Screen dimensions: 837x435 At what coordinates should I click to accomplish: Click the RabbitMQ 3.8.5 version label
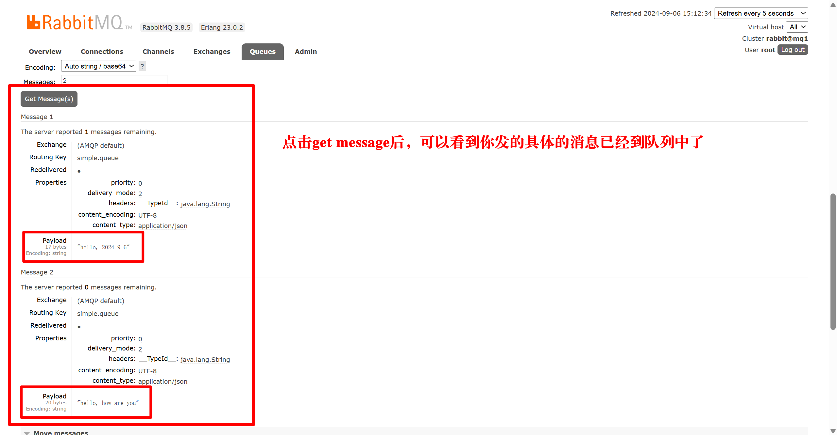coord(166,27)
